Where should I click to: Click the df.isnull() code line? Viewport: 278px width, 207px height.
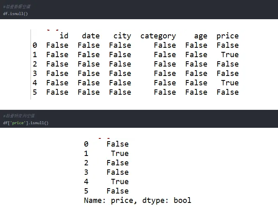tap(15, 13)
